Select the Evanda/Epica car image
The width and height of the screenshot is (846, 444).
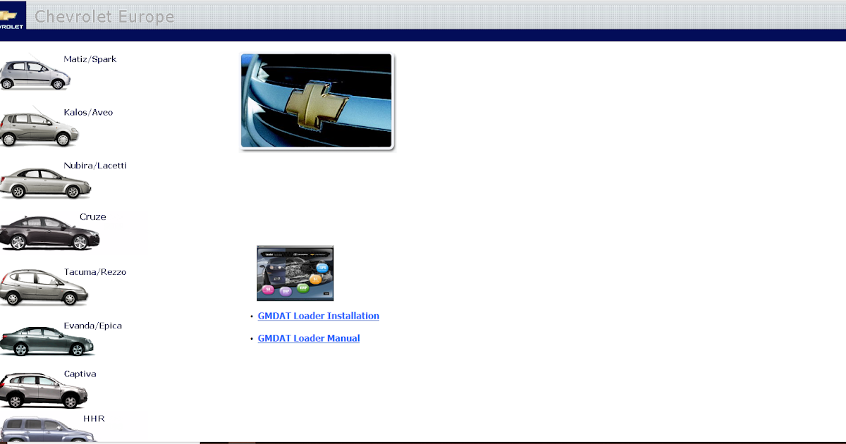tap(47, 341)
